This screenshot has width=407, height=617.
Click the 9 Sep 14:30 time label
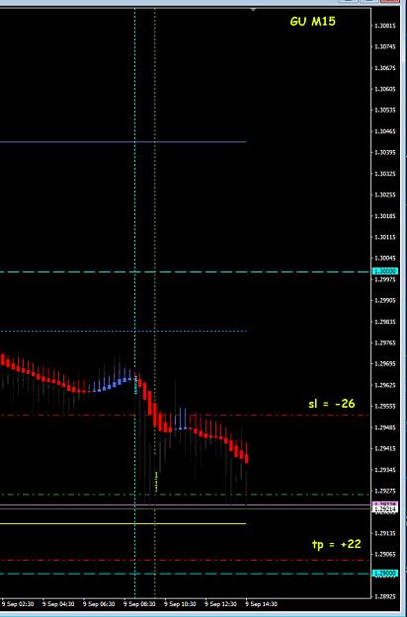click(x=262, y=604)
